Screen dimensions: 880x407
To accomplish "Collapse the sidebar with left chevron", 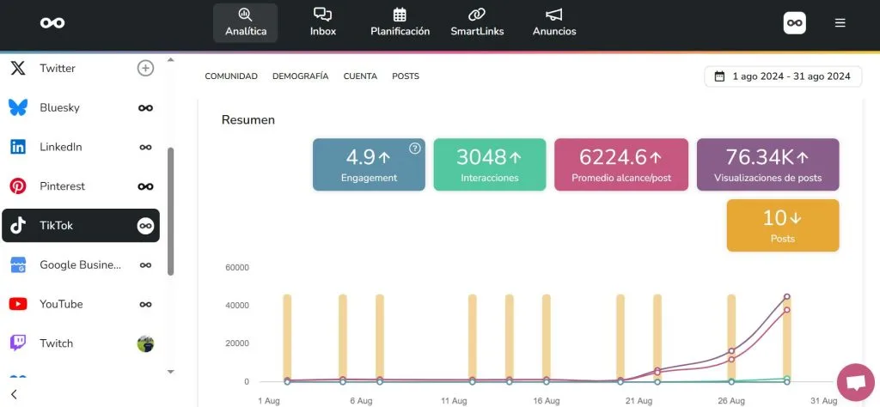I will point(15,395).
